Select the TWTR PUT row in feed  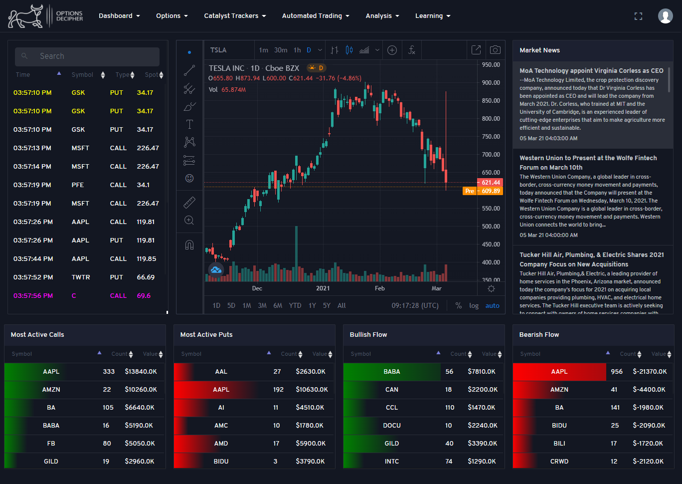point(88,277)
